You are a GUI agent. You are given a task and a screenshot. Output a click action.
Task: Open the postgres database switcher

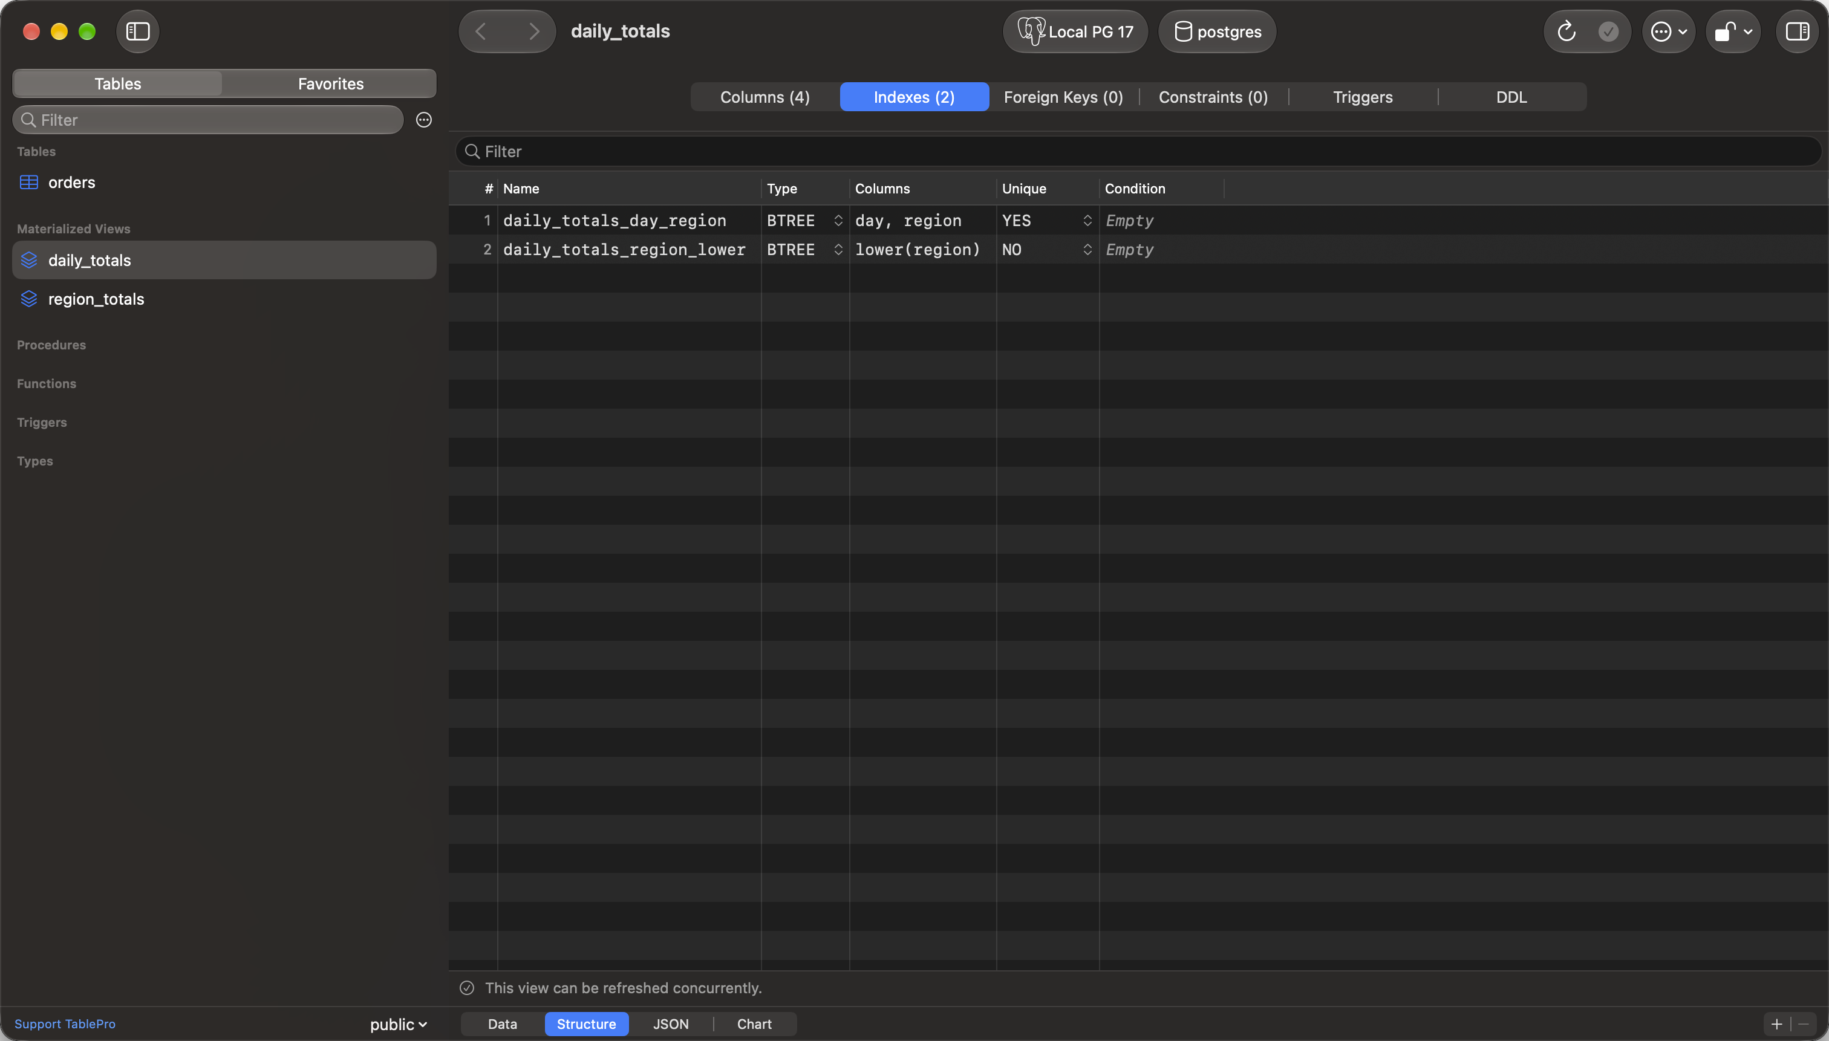(1217, 31)
